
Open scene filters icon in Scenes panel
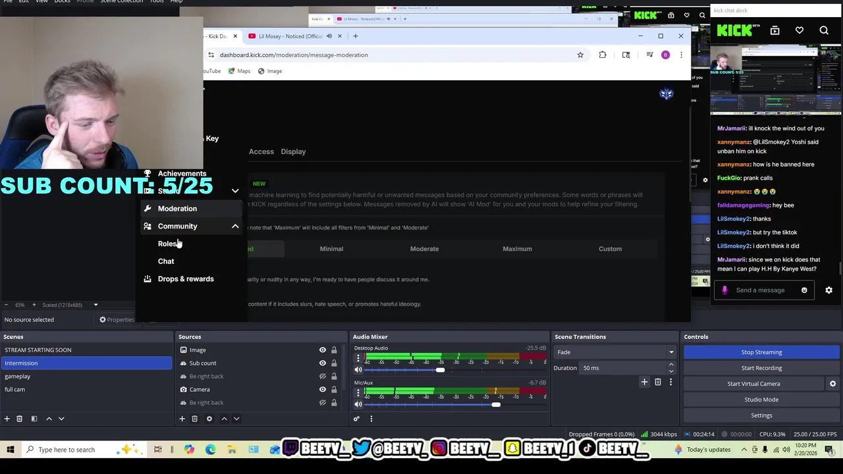[x=34, y=419]
